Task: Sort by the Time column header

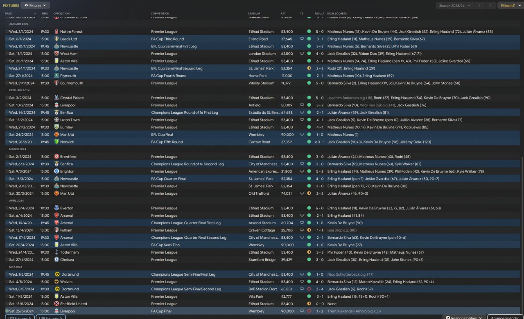Action: point(44,13)
